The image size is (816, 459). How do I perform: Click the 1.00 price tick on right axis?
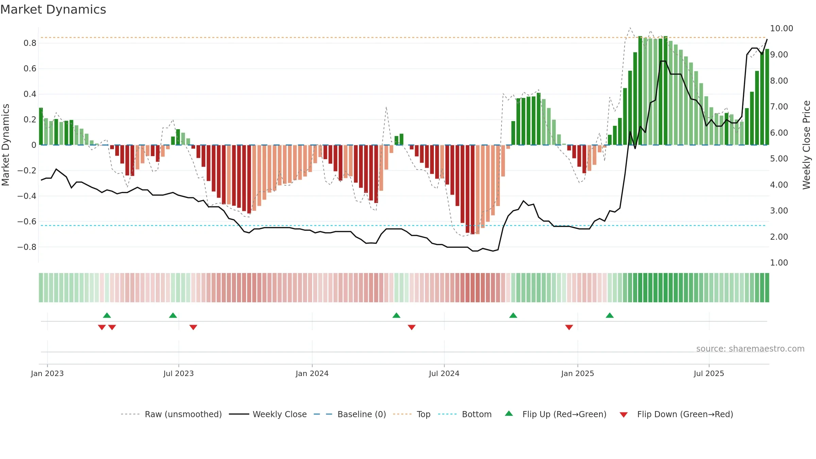(779, 262)
